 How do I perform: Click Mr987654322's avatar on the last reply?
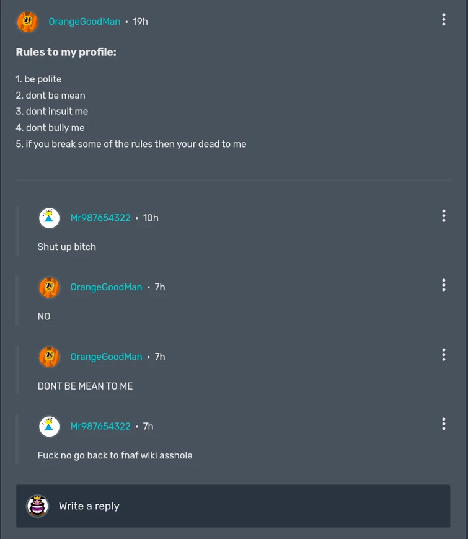[x=49, y=426]
